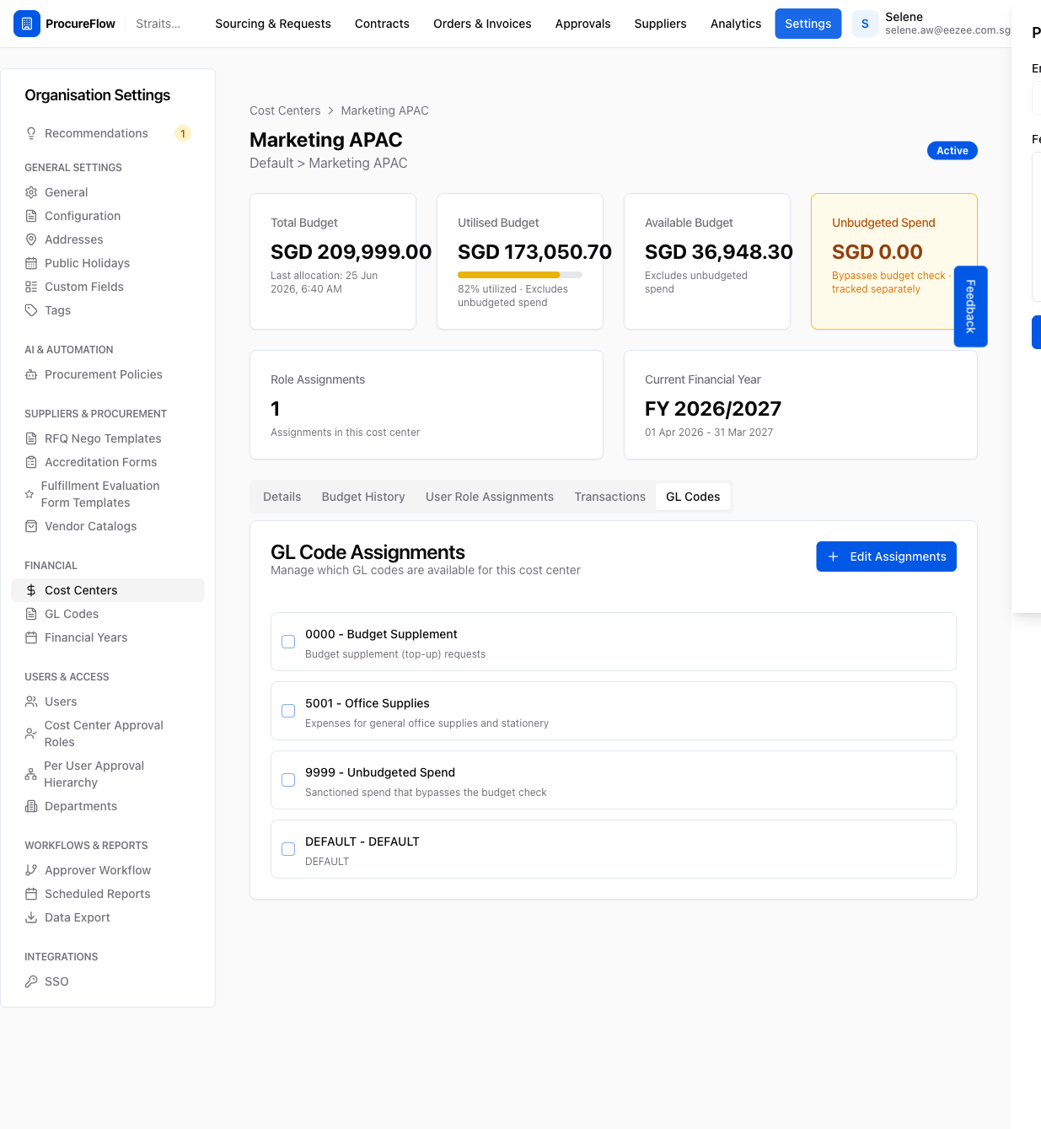The width and height of the screenshot is (1041, 1129).
Task: Click the Scheduled Reports calendar icon
Action: (x=31, y=894)
